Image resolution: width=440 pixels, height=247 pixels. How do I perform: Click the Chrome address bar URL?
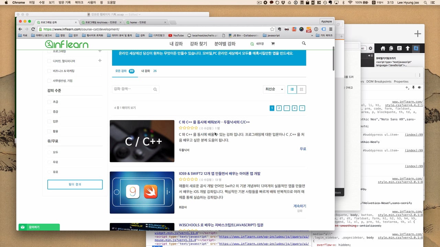[81, 29]
